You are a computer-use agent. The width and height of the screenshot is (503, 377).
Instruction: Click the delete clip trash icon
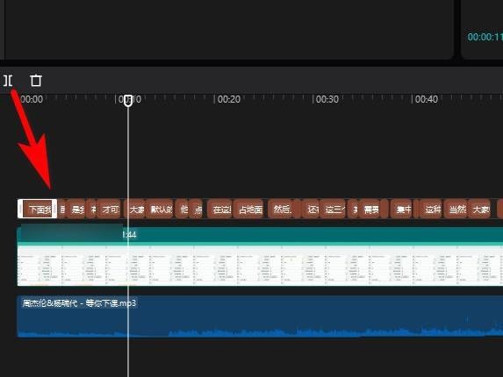pos(36,81)
